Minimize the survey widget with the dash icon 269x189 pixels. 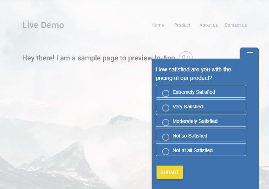(x=250, y=53)
